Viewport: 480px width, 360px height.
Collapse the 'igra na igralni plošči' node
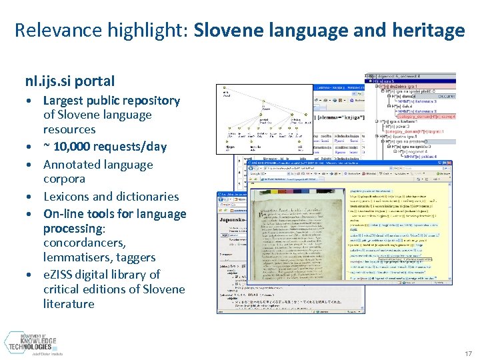[x=383, y=91]
